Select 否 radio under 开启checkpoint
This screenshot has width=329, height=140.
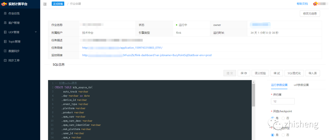(x=283, y=118)
